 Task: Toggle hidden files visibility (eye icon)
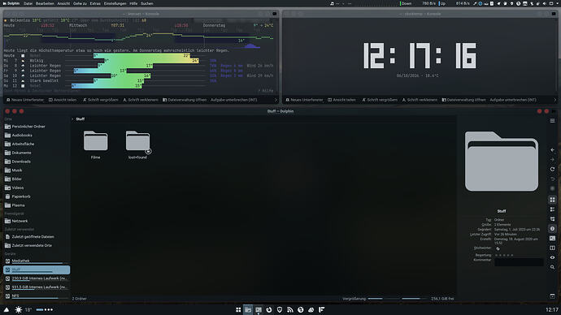click(x=552, y=257)
